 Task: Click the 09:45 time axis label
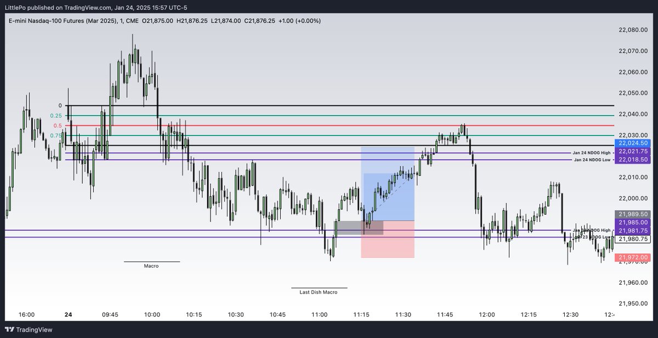tap(110, 315)
